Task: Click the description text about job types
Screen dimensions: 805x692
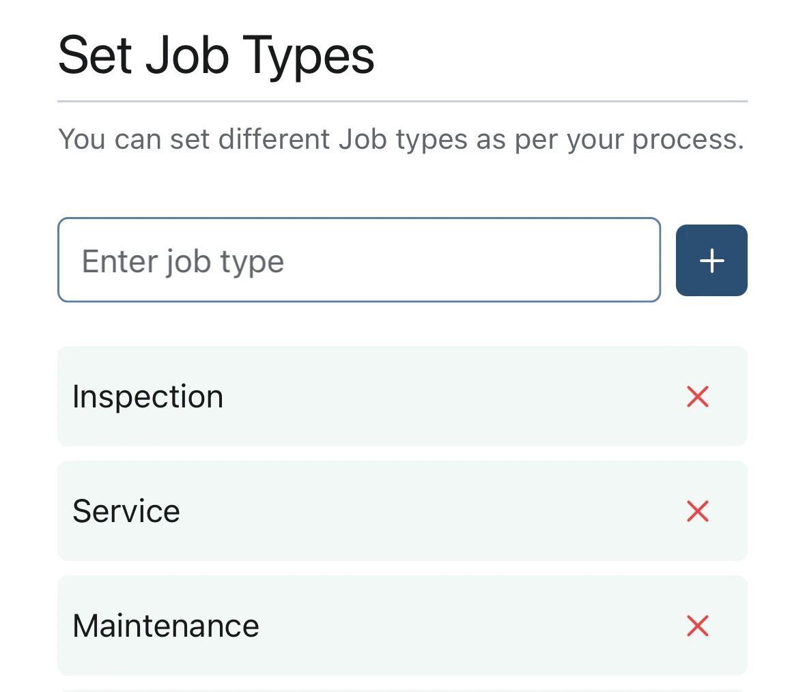Action: click(x=401, y=139)
